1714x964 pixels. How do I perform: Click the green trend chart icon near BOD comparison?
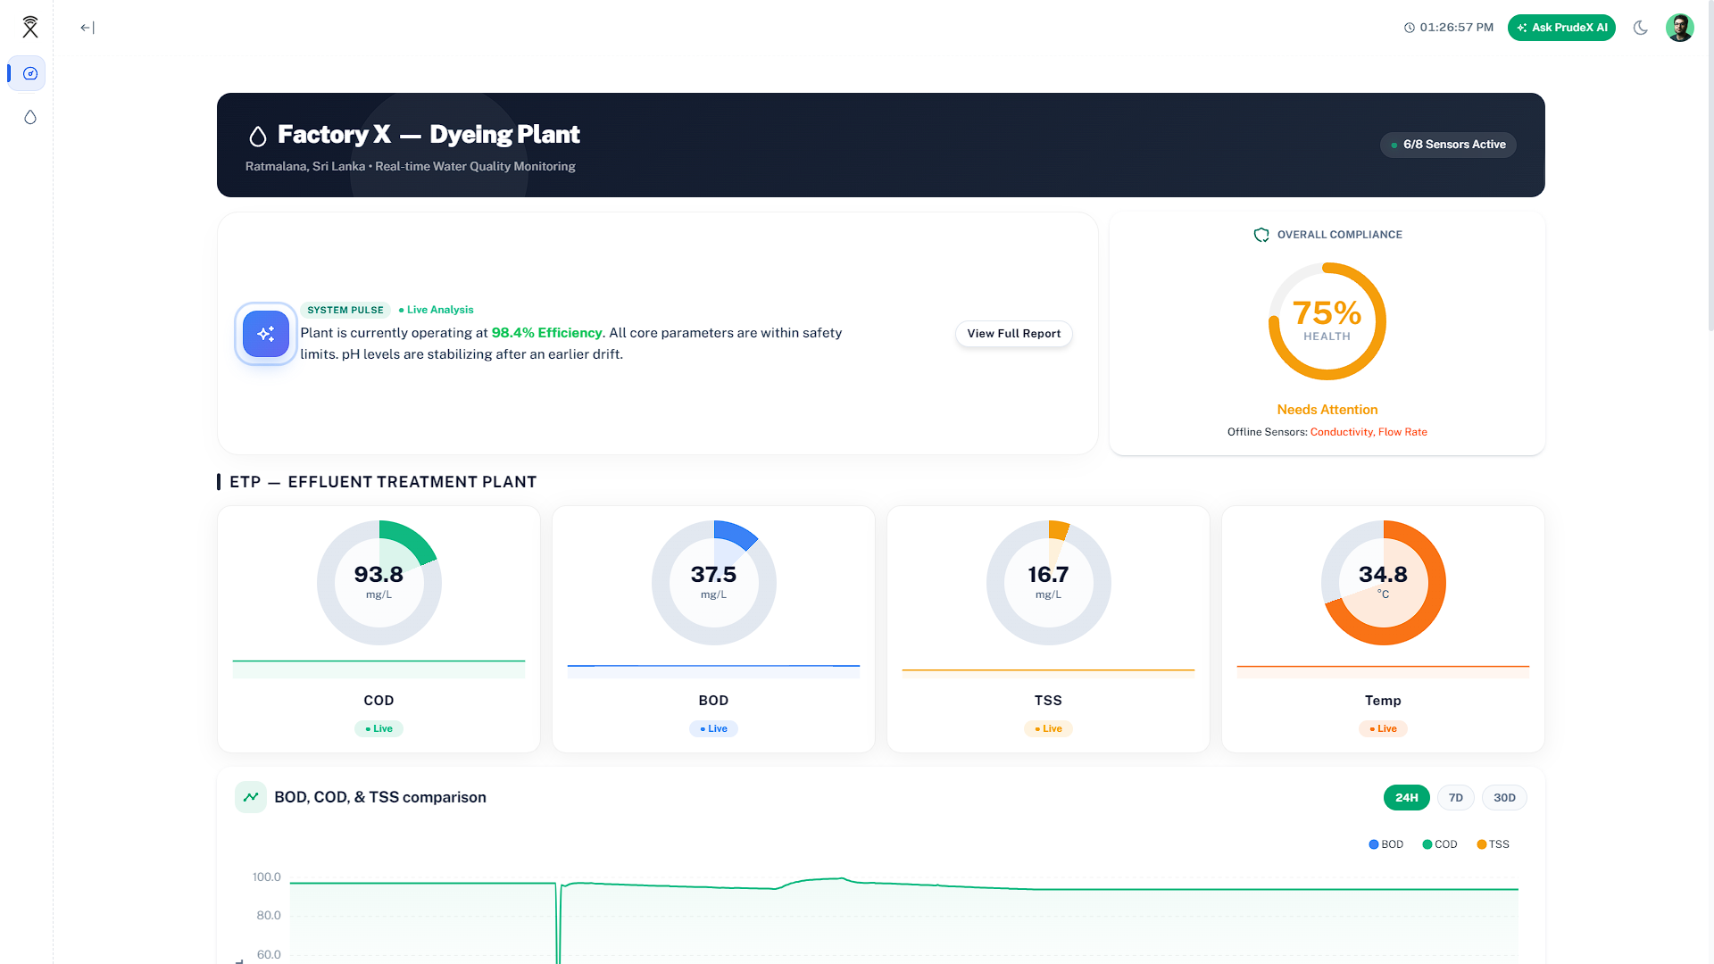click(251, 797)
